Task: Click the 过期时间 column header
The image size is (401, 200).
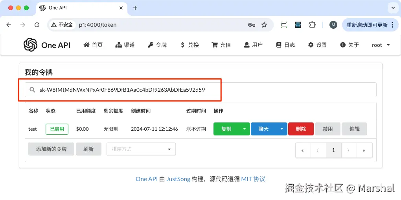Action: [196, 111]
